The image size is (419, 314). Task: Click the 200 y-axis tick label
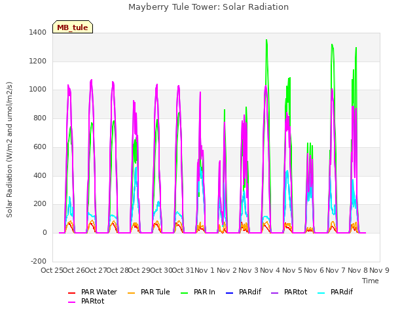coord(40,204)
